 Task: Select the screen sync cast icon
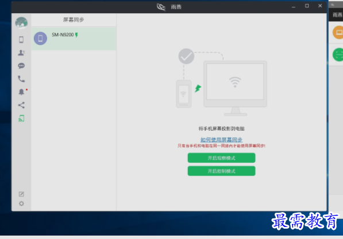[x=21, y=119]
